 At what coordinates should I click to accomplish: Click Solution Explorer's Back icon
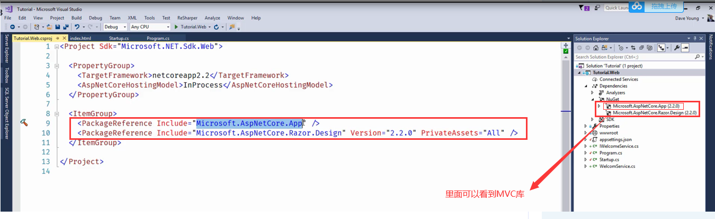pyautogui.click(x=579, y=47)
